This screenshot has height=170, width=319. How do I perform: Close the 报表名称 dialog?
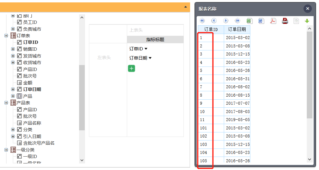[x=307, y=9]
